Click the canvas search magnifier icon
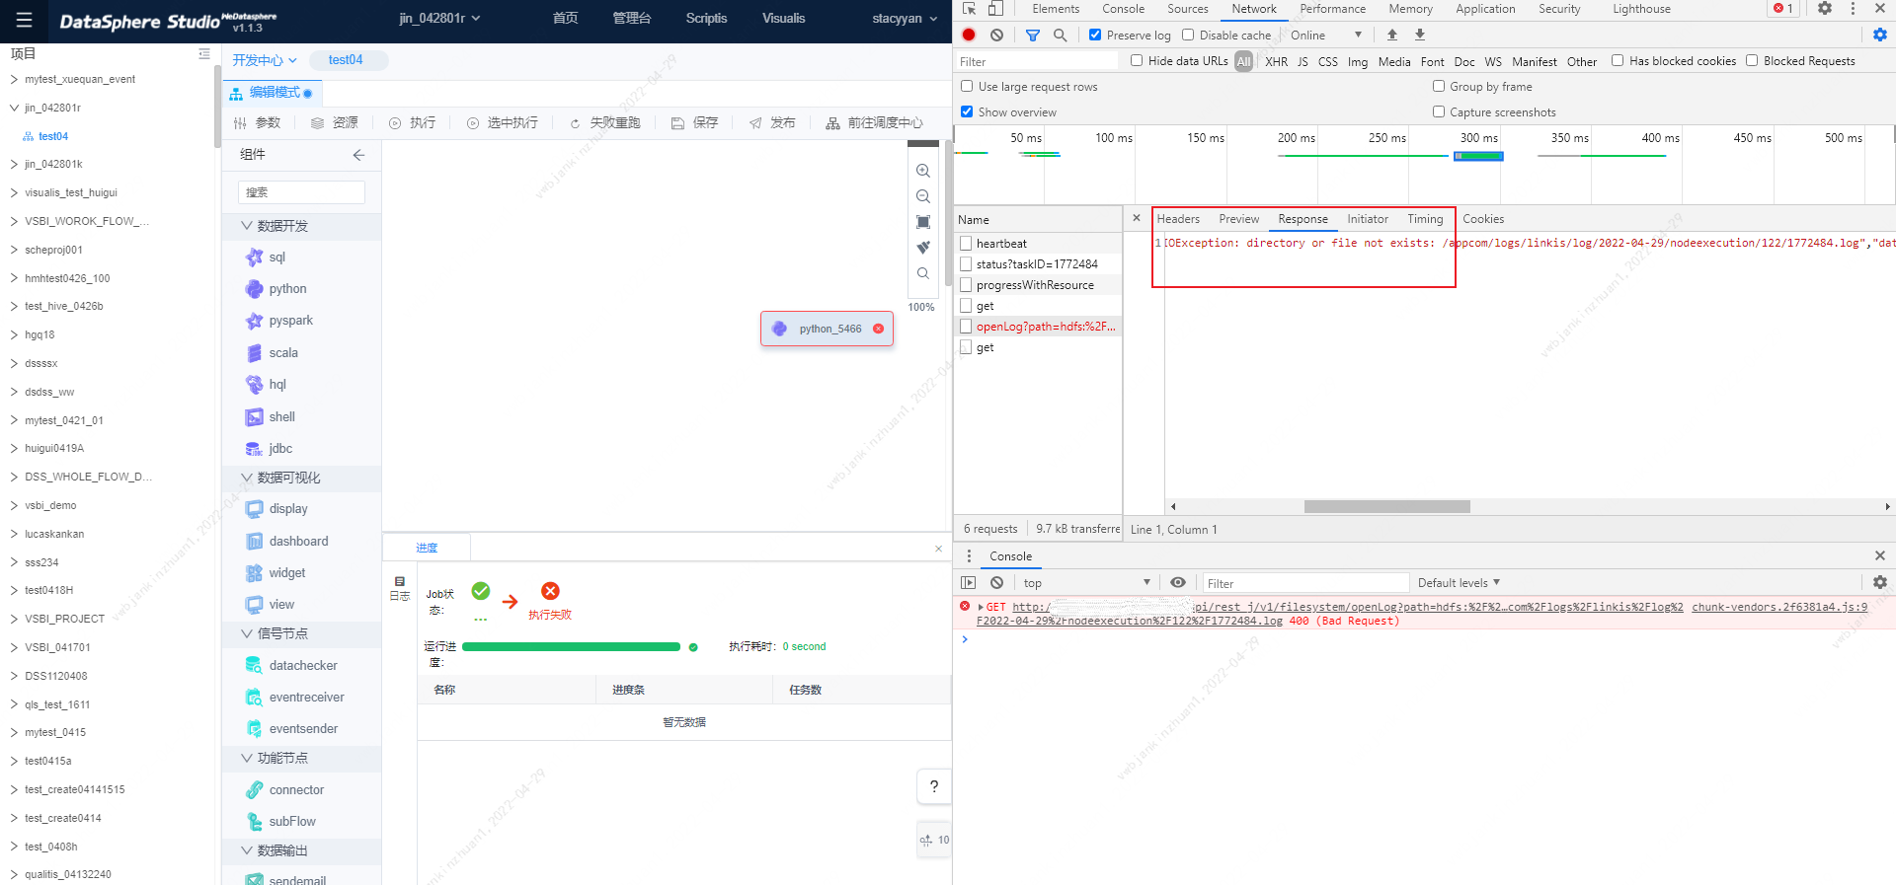 923,273
